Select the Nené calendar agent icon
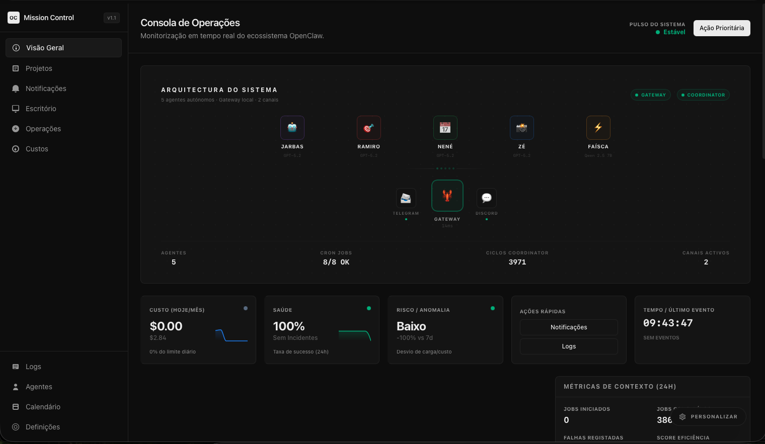This screenshot has height=444, width=765. (445, 128)
